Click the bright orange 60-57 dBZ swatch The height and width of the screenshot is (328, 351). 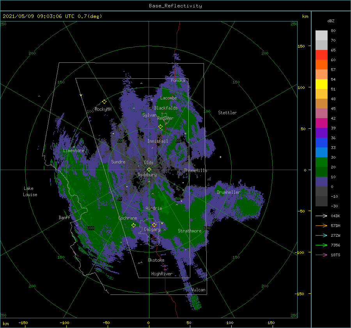click(x=321, y=65)
